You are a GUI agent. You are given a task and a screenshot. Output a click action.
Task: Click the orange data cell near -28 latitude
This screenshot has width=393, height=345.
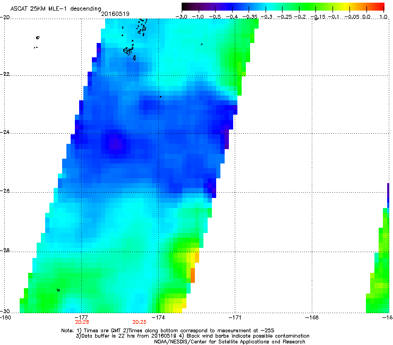coord(193,275)
